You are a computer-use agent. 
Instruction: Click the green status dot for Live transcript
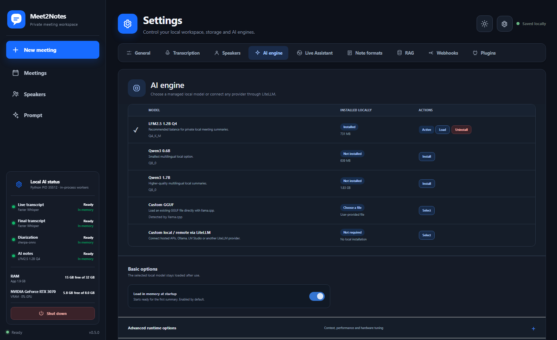click(x=13, y=207)
